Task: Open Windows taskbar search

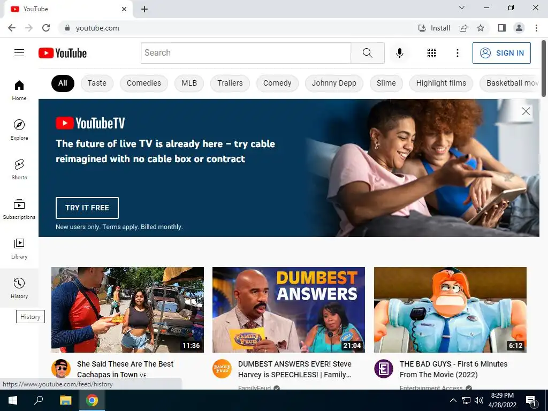Action: coord(39,400)
